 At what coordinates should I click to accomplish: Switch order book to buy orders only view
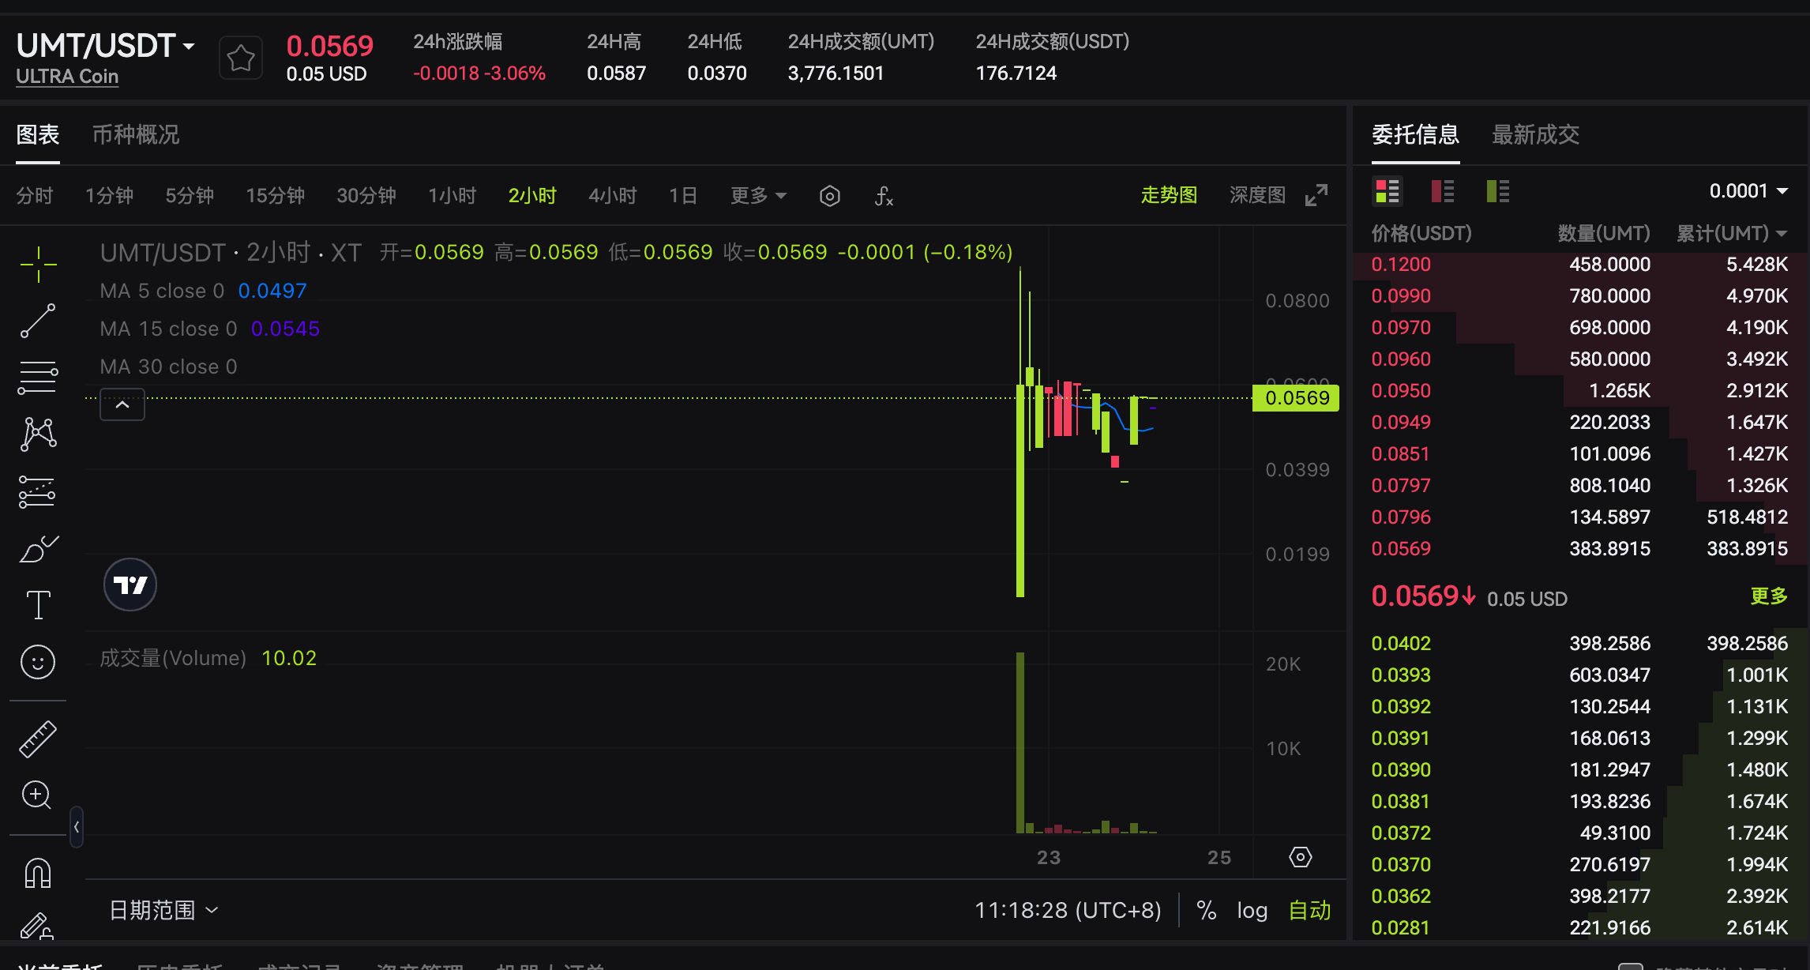pyautogui.click(x=1496, y=190)
